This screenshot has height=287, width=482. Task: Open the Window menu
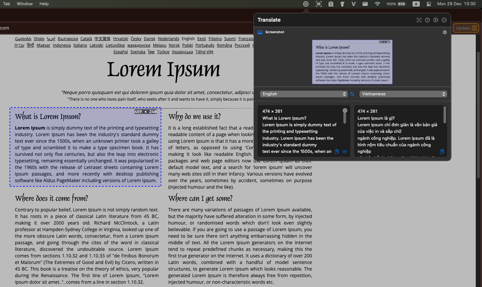click(x=25, y=4)
